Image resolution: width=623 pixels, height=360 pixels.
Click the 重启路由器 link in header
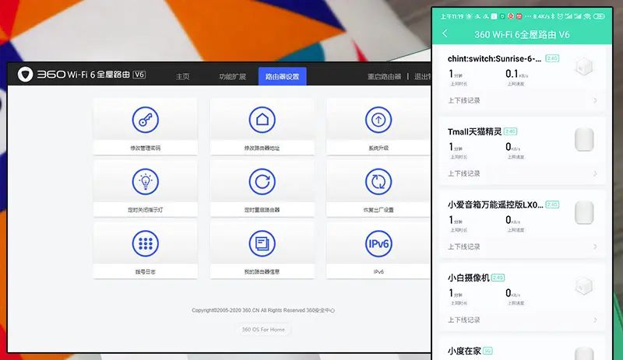(384, 77)
